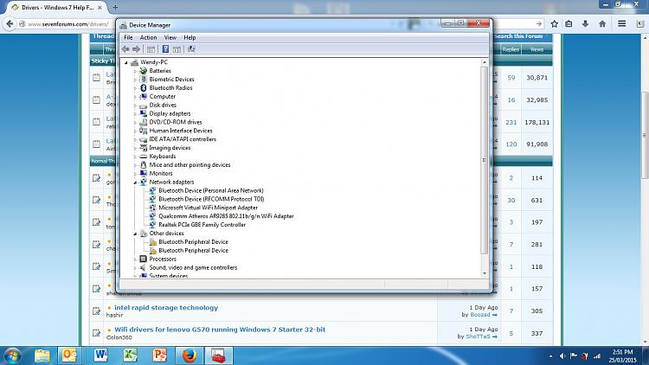The height and width of the screenshot is (365, 649).
Task: Click the Help icon in Device Manager toolbar
Action: click(165, 49)
